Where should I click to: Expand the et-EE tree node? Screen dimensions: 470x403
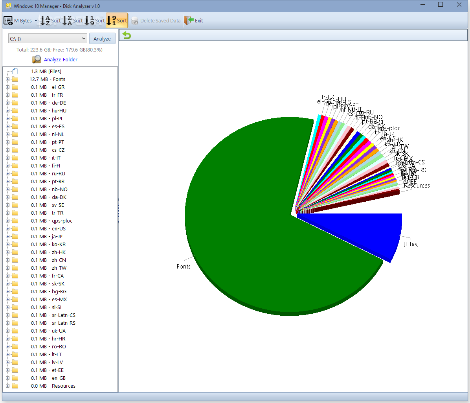coord(7,370)
